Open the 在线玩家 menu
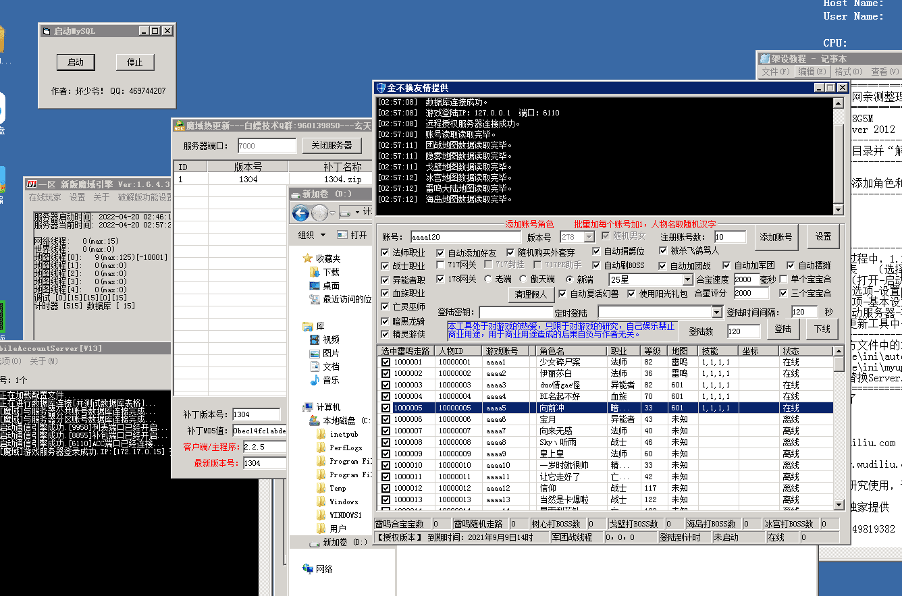Screen dimensions: 902x596 (x=45, y=197)
